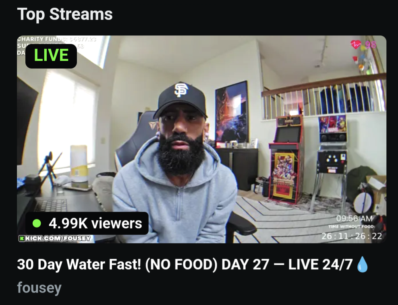The height and width of the screenshot is (305, 398).
Task: Click the Time Without Food timer overlay
Action: (x=352, y=232)
